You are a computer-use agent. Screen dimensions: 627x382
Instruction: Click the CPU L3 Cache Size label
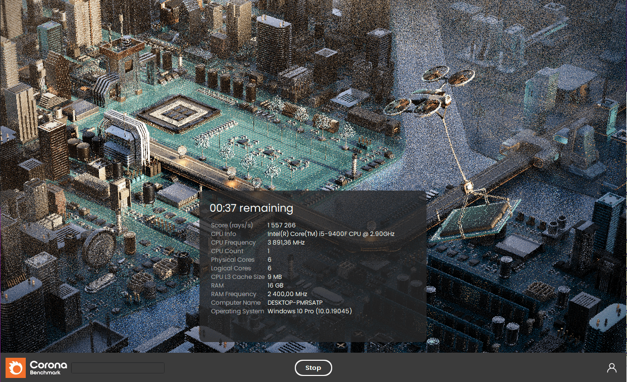pos(237,277)
